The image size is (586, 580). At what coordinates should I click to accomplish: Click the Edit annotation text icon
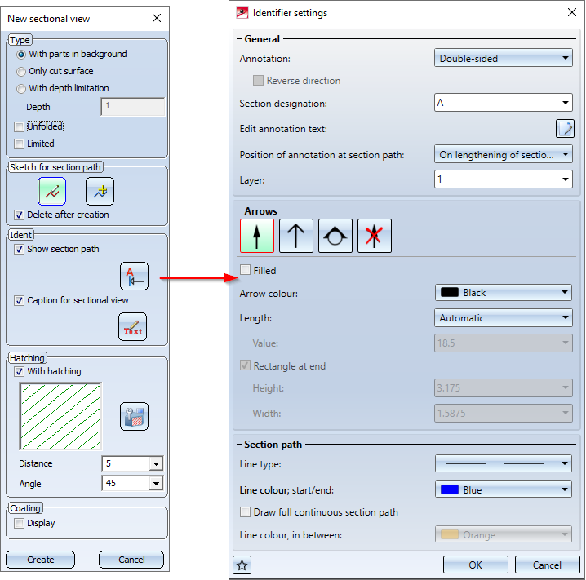coord(565,129)
